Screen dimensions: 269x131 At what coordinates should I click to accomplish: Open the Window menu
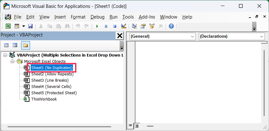(x=169, y=17)
